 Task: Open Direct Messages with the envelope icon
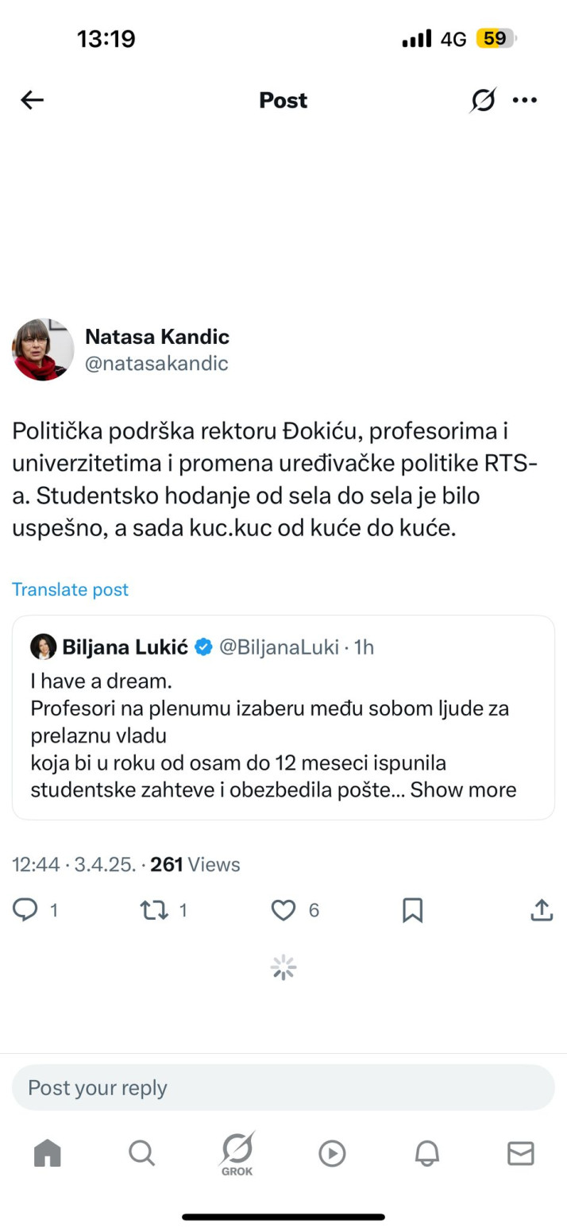tap(521, 1153)
